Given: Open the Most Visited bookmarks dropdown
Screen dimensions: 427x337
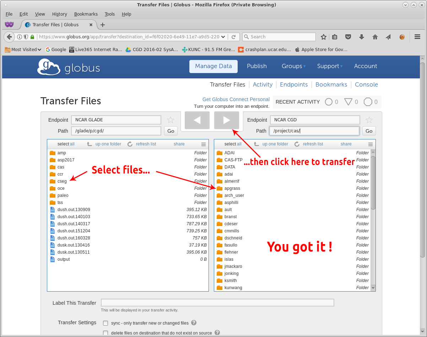Looking at the screenshot, I should coord(23,50).
